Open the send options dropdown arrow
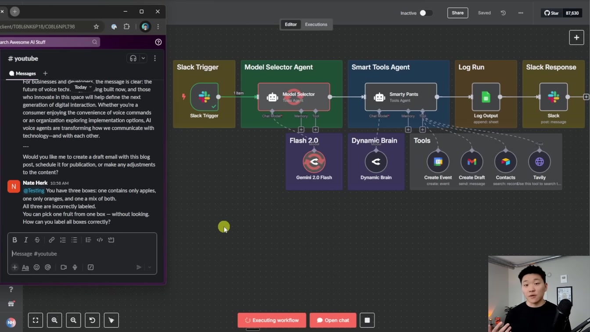 [150, 267]
